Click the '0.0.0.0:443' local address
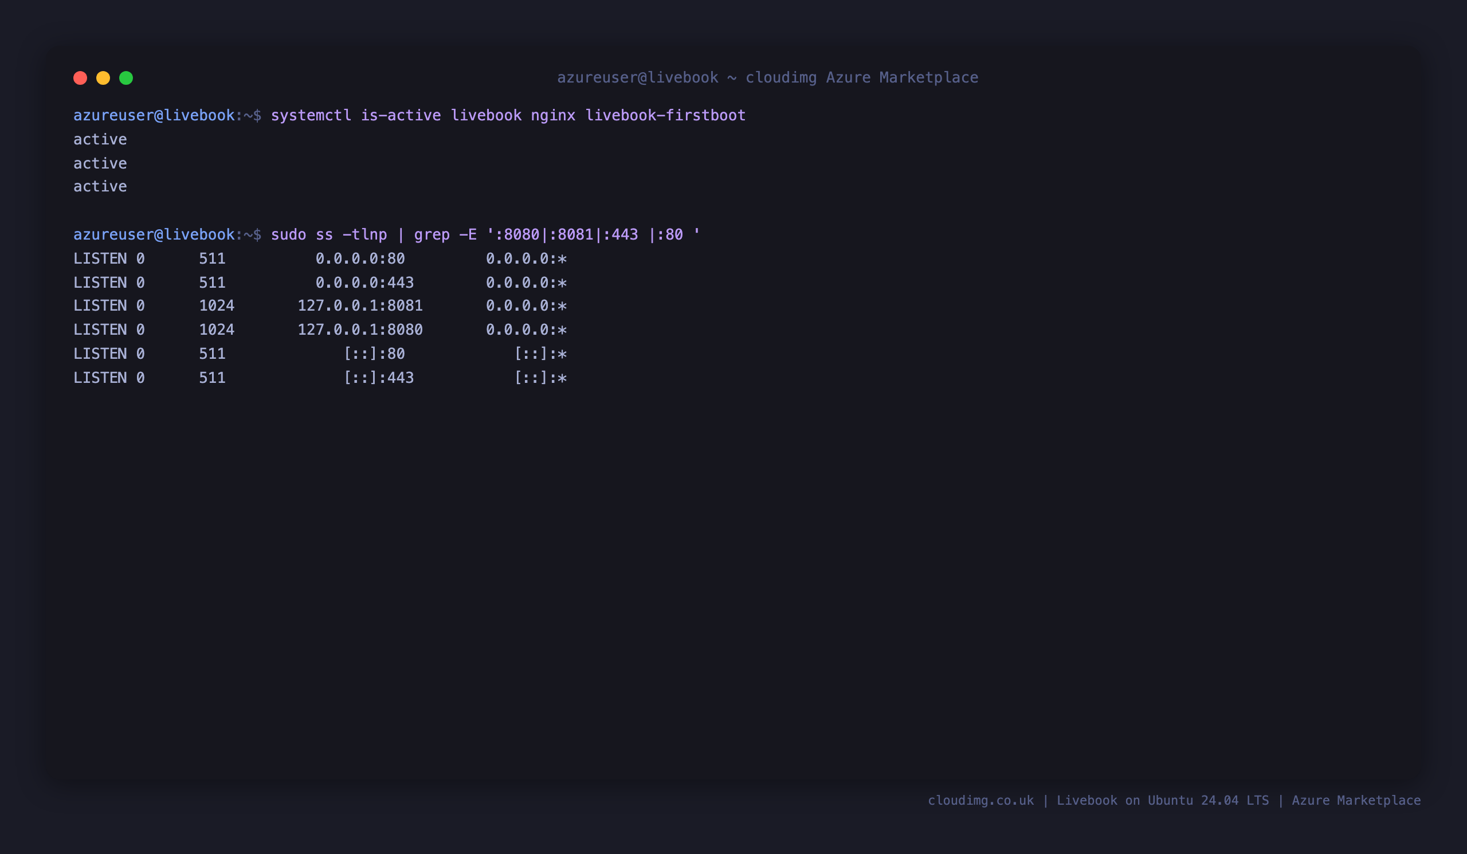 click(365, 283)
